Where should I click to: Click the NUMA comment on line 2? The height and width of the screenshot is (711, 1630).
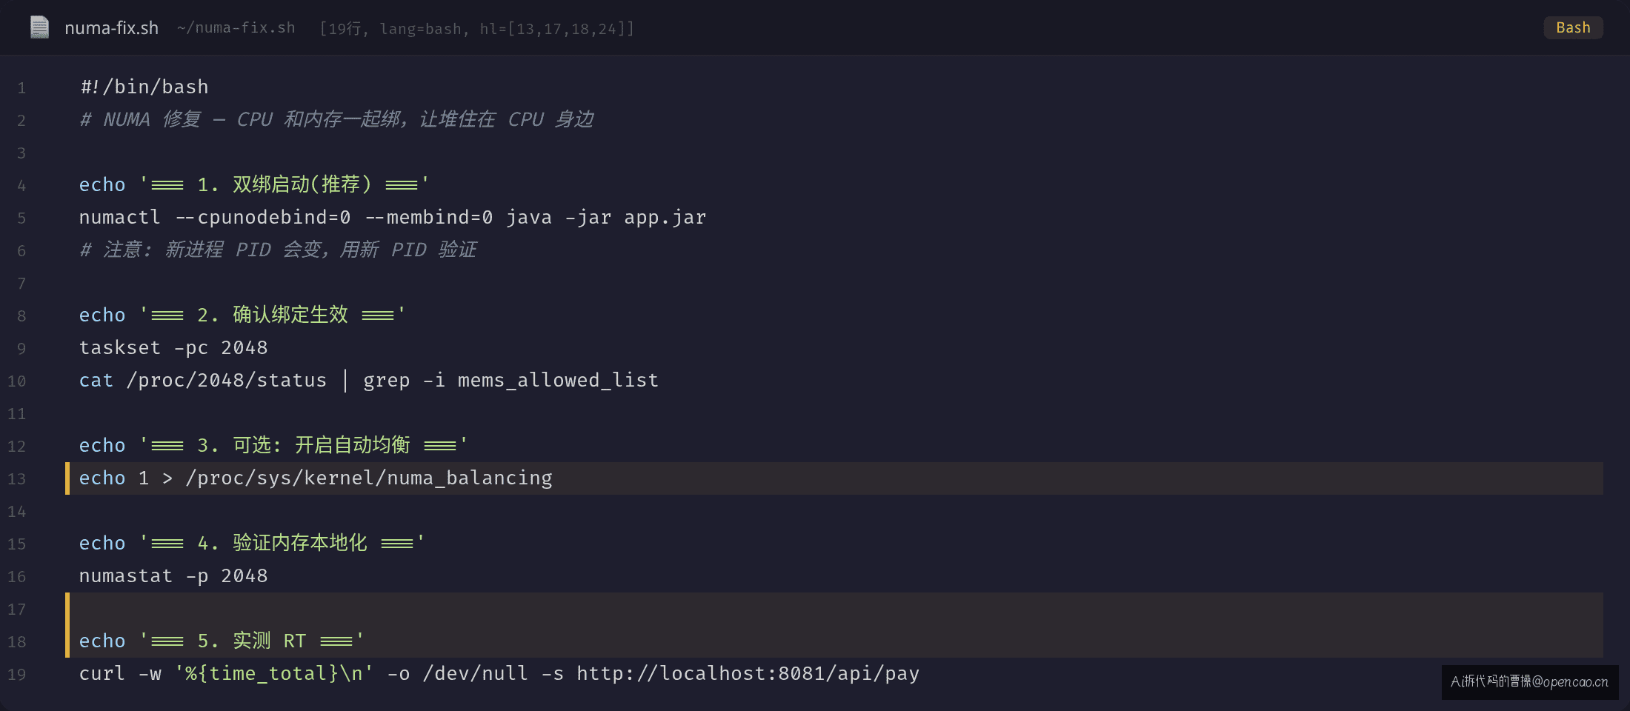[337, 120]
